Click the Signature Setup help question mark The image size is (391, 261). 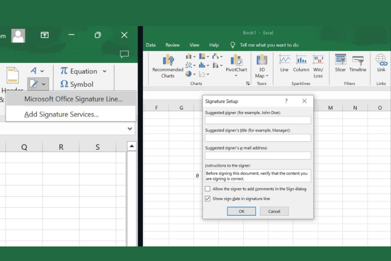click(x=286, y=101)
